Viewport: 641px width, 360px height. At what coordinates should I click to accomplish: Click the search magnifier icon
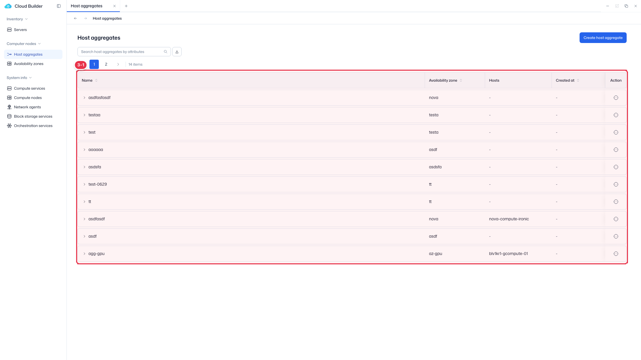(x=166, y=52)
